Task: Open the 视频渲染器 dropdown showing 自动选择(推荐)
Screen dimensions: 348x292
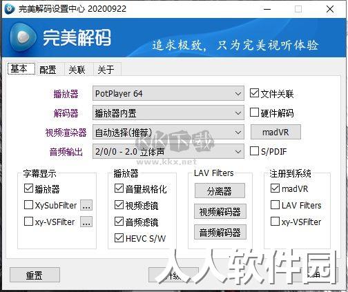Action: click(168, 132)
